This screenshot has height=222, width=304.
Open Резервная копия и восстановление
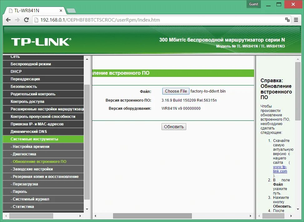43,177
